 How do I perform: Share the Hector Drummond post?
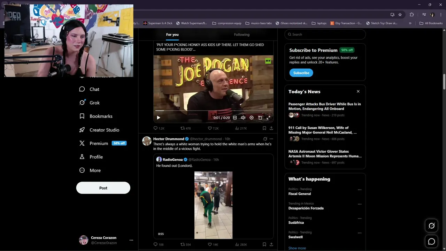click(271, 244)
